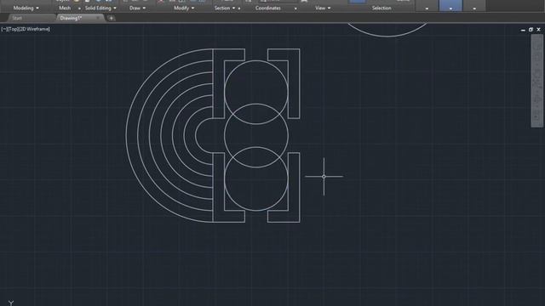Click the navigation bar in viewport
The height and width of the screenshot is (306, 545).
click(537, 81)
